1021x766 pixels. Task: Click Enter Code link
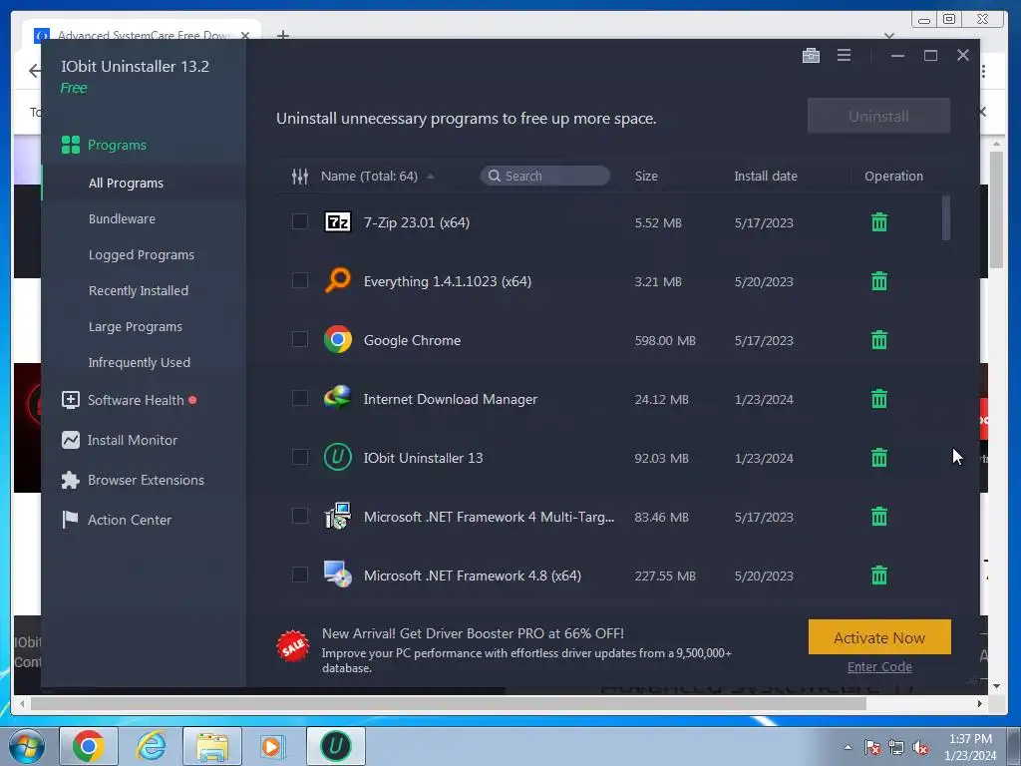[x=879, y=666]
